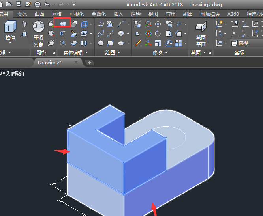This screenshot has width=263, height=216.
Task: Click the Rotate tool in Modify panel
Action: point(158,34)
